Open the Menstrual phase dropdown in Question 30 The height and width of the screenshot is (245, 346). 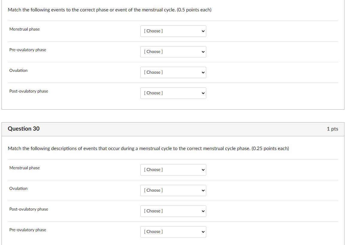tap(173, 170)
